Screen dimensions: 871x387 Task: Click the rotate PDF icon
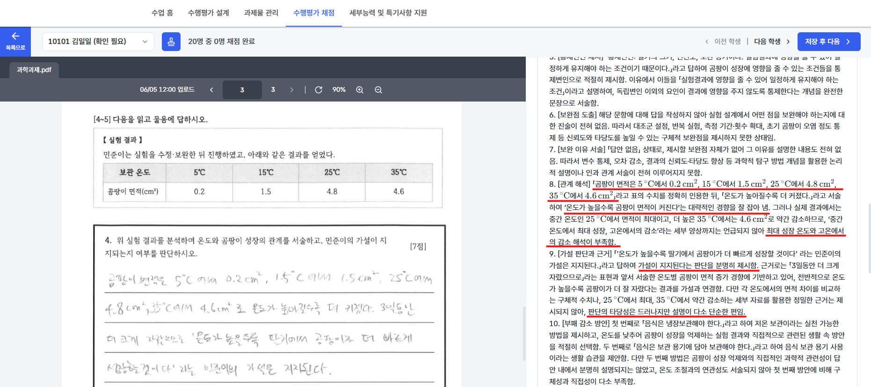[x=319, y=90]
